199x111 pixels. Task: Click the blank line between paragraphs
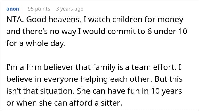[100, 55]
